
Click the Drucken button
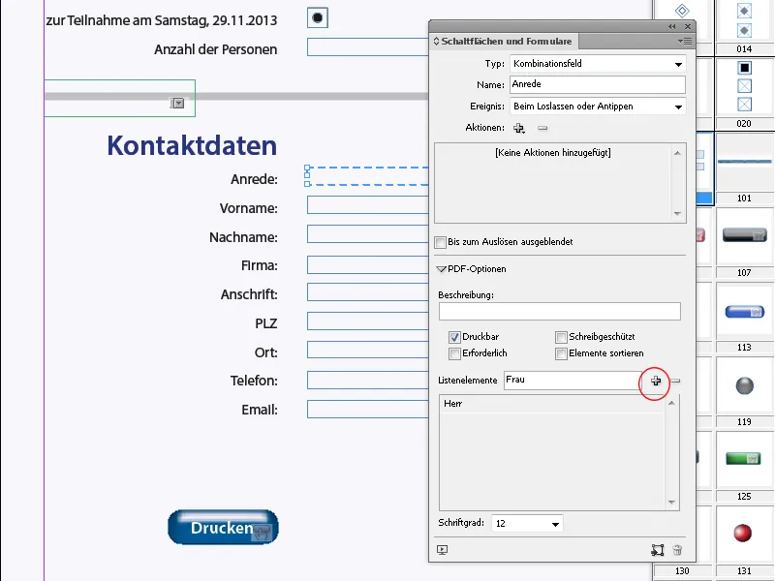tap(223, 527)
